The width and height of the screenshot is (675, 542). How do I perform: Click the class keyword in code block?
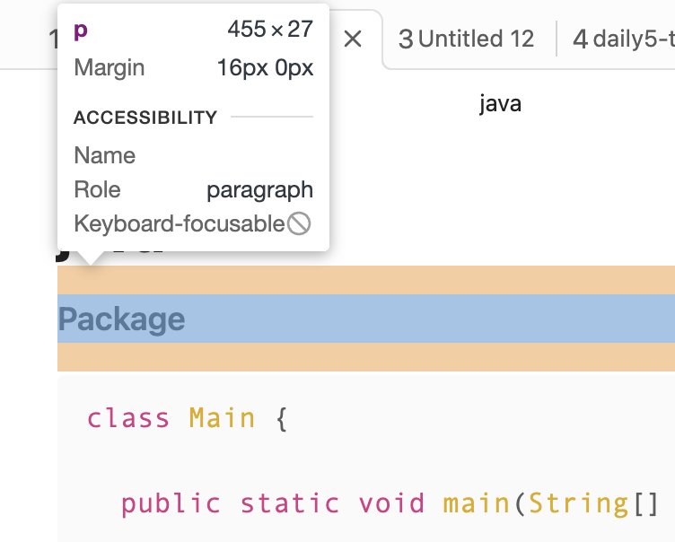128,418
